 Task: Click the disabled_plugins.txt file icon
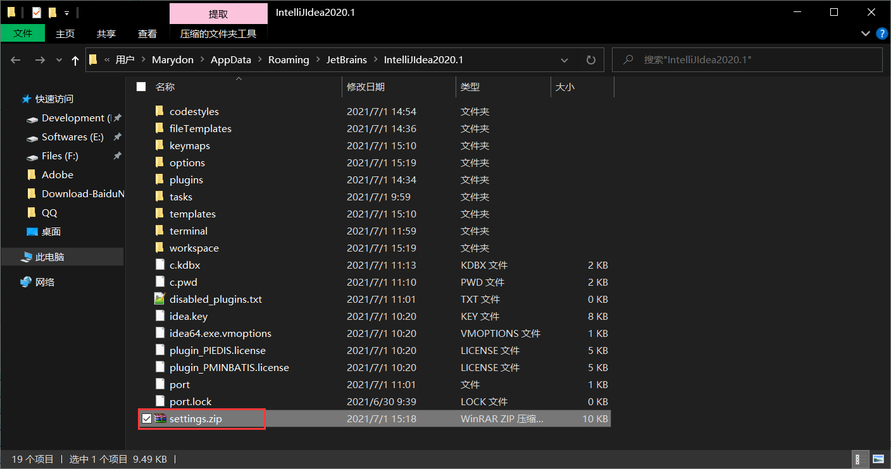[x=159, y=299]
